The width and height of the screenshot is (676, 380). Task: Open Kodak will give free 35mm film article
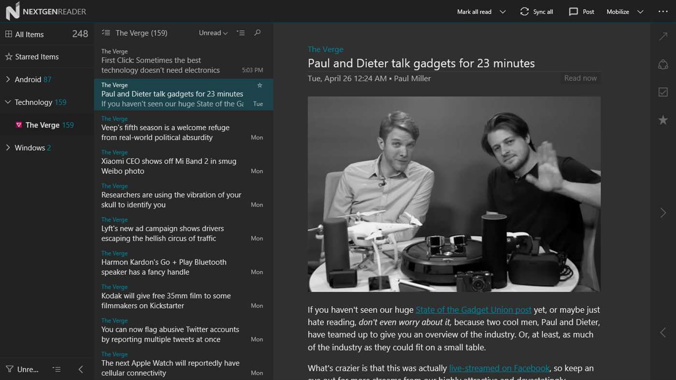tap(184, 297)
